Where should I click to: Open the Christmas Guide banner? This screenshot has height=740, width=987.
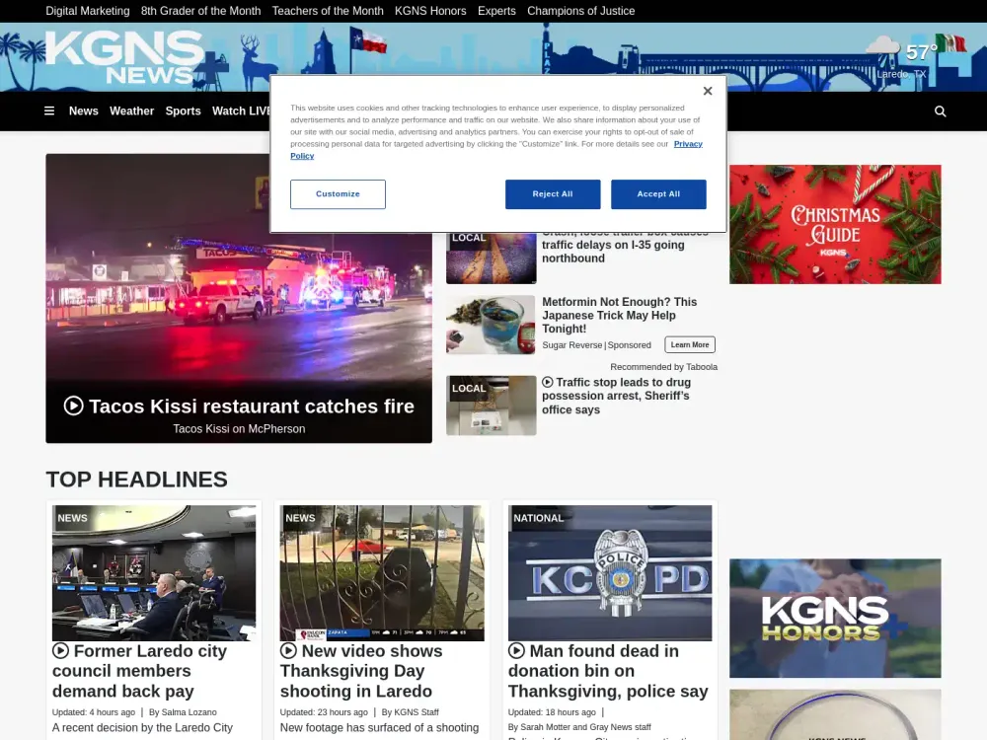(x=835, y=224)
